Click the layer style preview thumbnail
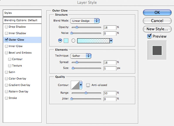The image size is (174, 126). click(157, 50)
